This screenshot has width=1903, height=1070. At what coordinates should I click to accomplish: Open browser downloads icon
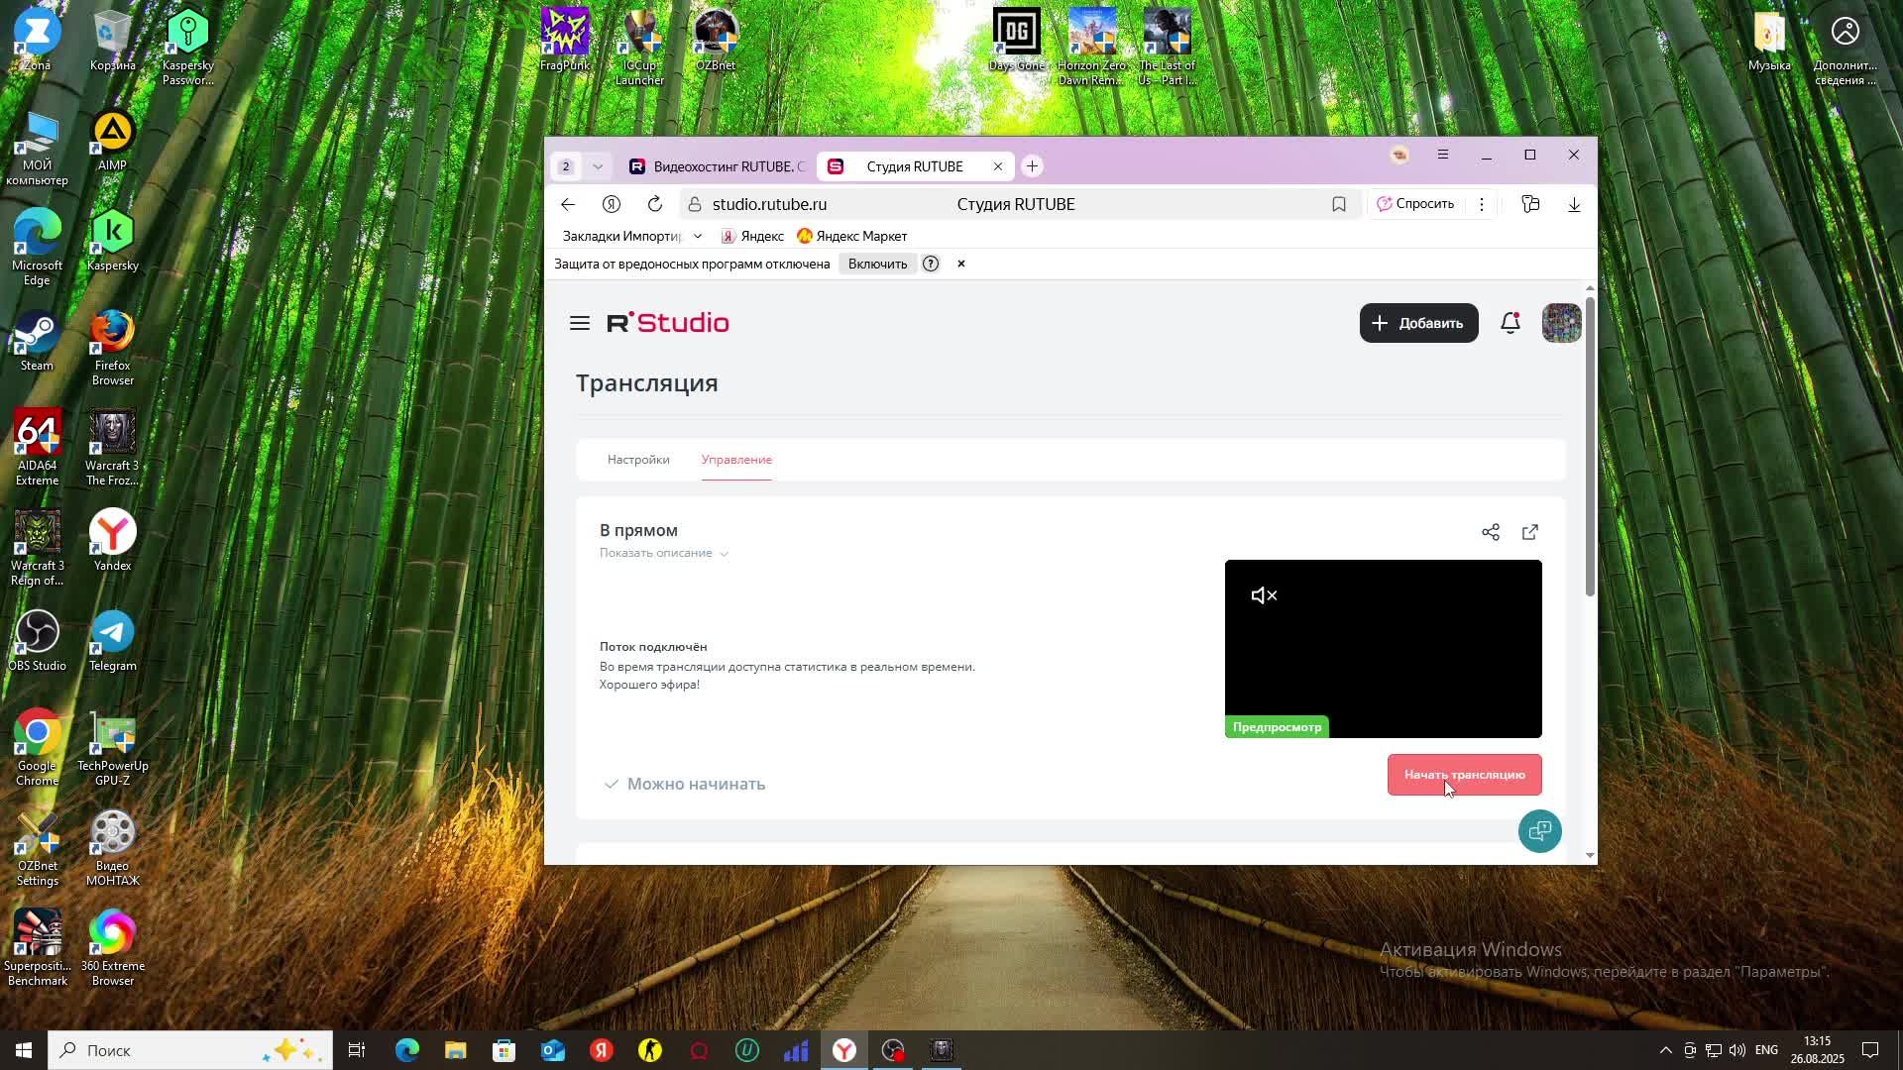(1573, 204)
